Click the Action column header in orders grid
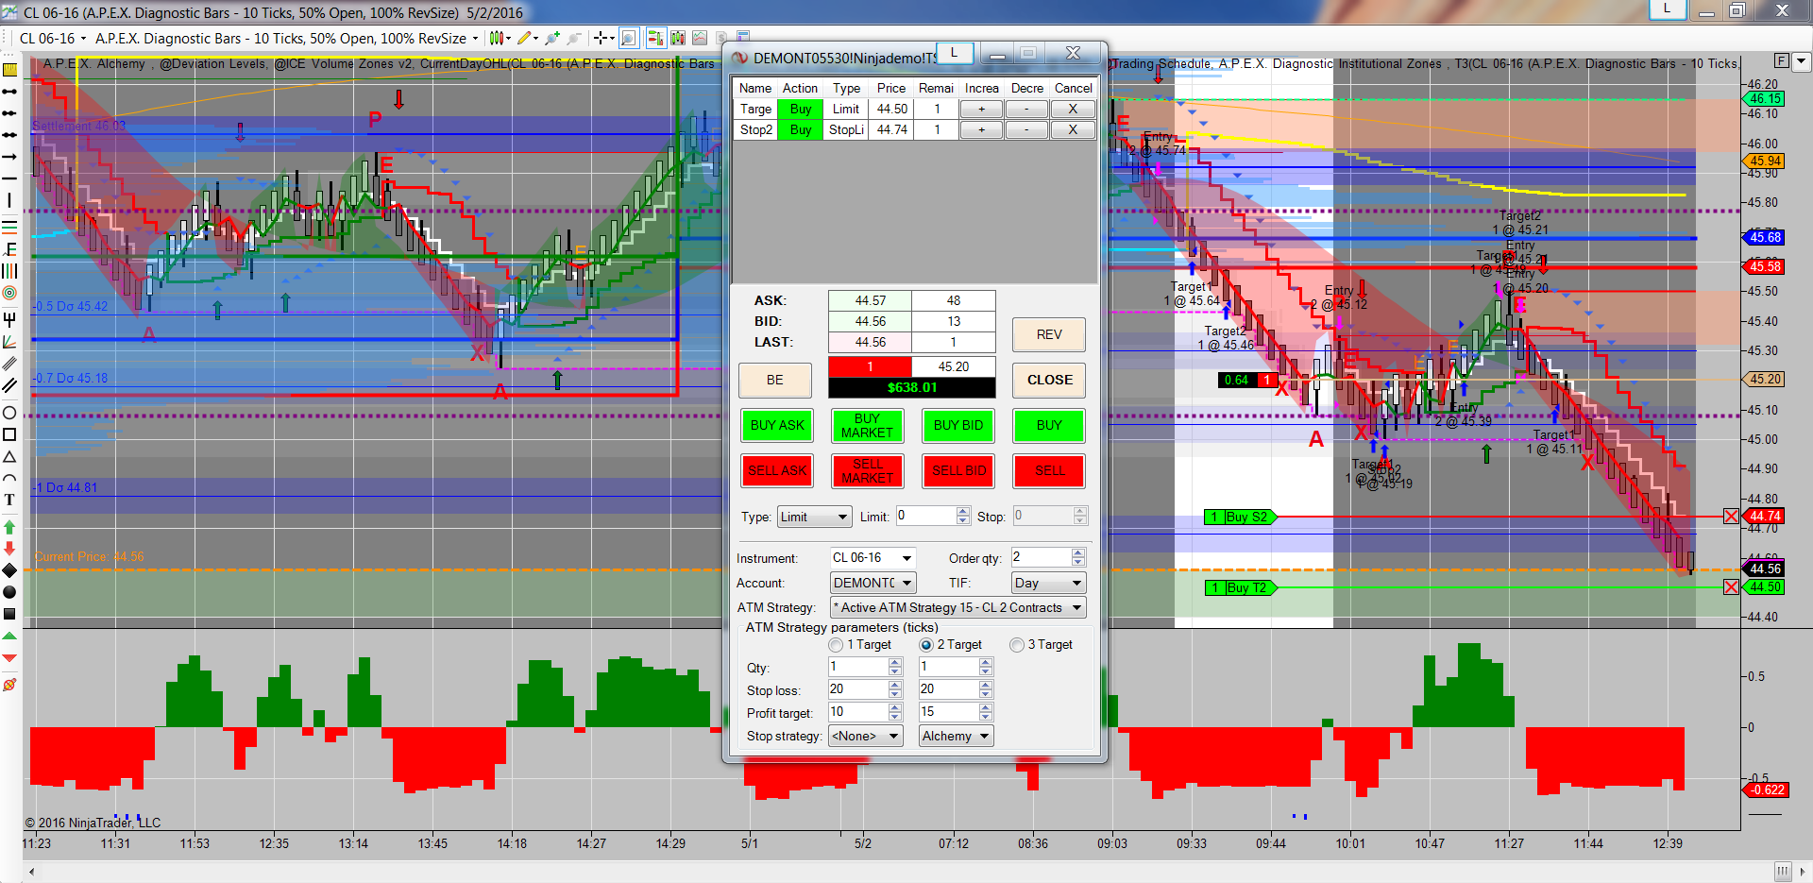The width and height of the screenshot is (1813, 883). coord(800,89)
